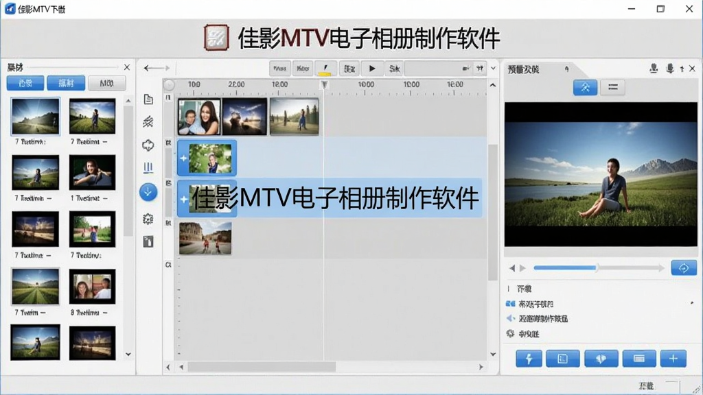Click the blue plus button at the bottom right
This screenshot has height=395, width=703.
[x=673, y=359]
